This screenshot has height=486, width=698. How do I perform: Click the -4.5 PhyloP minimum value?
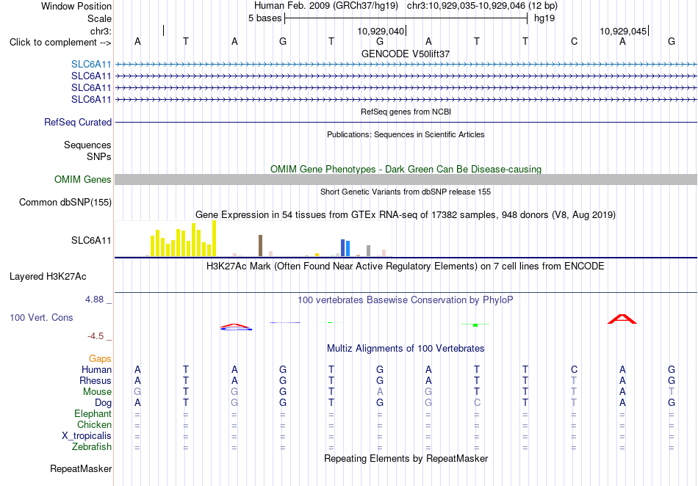click(x=96, y=336)
